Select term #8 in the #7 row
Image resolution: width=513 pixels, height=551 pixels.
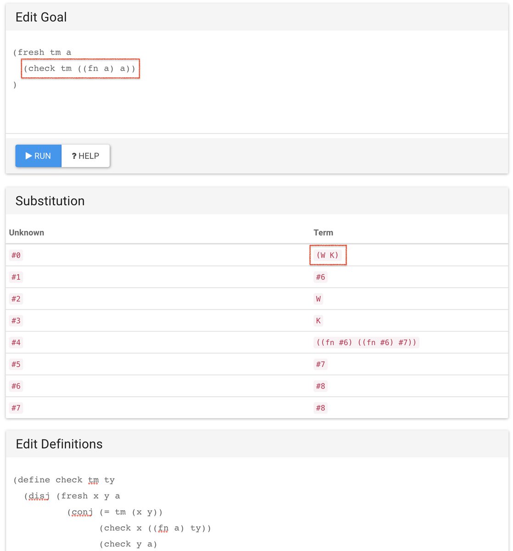click(x=320, y=408)
